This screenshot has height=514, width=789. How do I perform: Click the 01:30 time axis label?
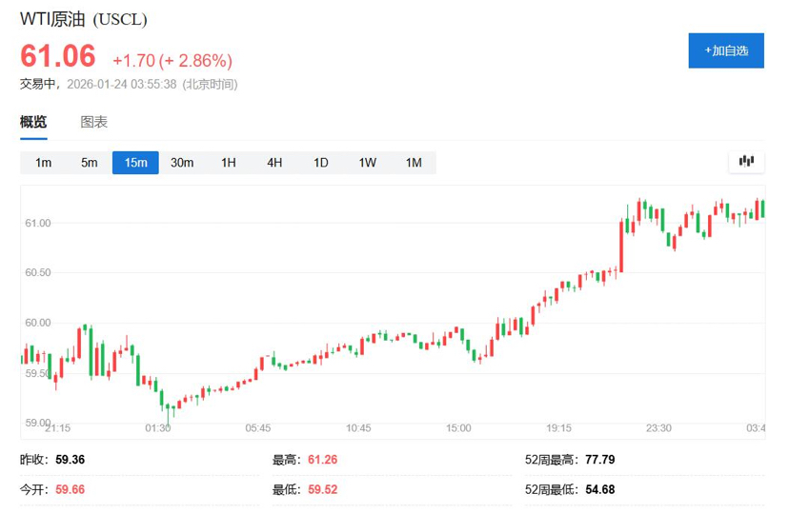pyautogui.click(x=157, y=428)
